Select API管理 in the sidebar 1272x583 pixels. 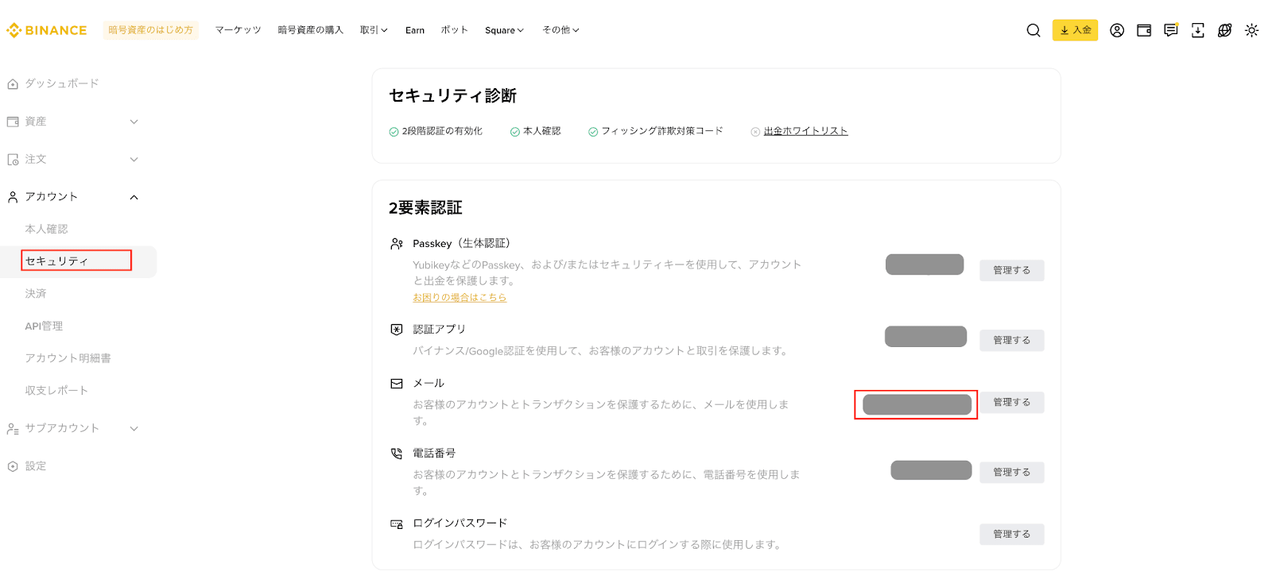[x=44, y=326]
